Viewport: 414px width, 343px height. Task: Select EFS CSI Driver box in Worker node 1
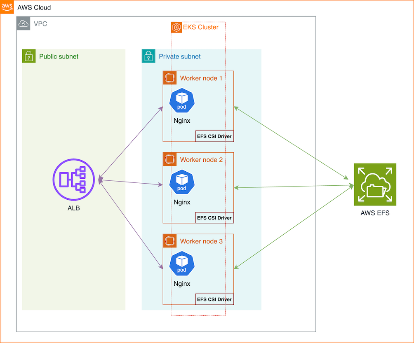pos(214,136)
